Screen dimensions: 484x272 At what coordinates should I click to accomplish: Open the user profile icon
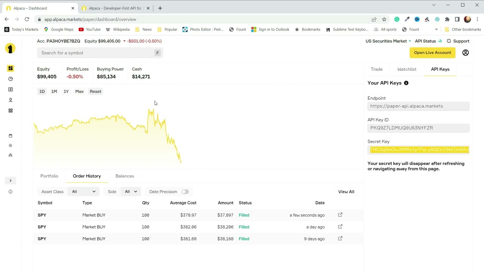click(465, 53)
